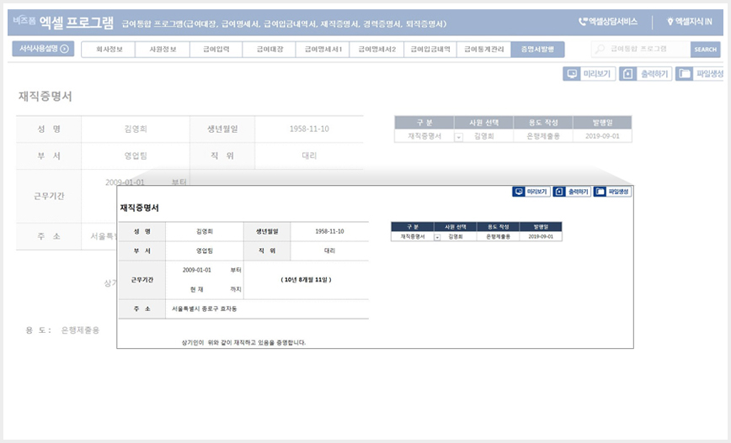Select the 증명서발행 tab
The width and height of the screenshot is (731, 443).
(x=537, y=50)
